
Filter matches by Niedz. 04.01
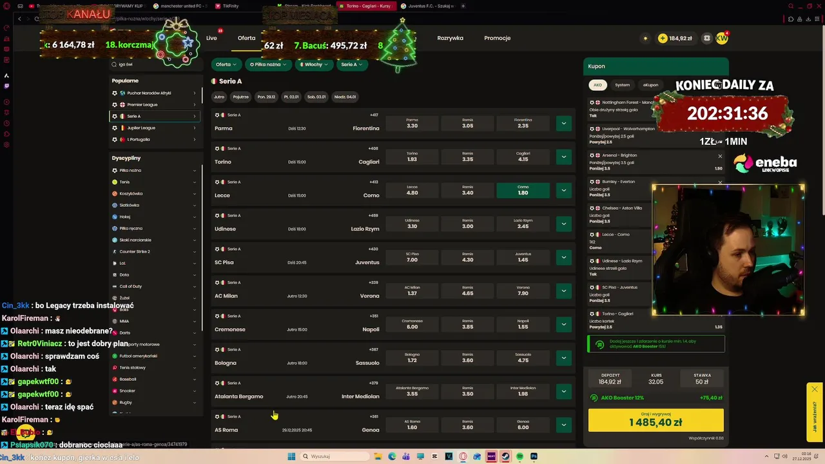tap(345, 97)
